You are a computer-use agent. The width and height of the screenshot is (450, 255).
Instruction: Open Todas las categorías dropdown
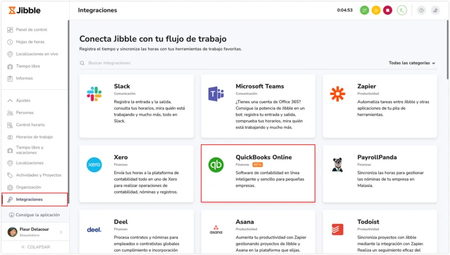412,63
